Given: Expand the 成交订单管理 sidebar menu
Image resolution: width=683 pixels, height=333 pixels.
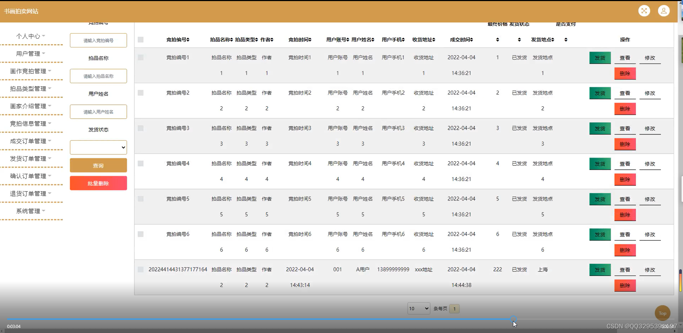Looking at the screenshot, I should coord(31,141).
